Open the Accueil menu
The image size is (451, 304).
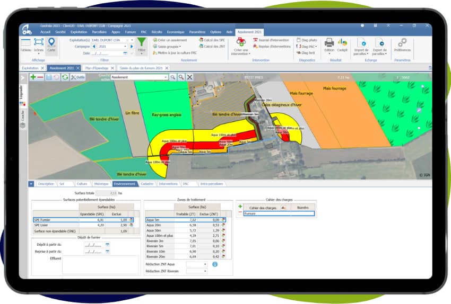click(45, 32)
